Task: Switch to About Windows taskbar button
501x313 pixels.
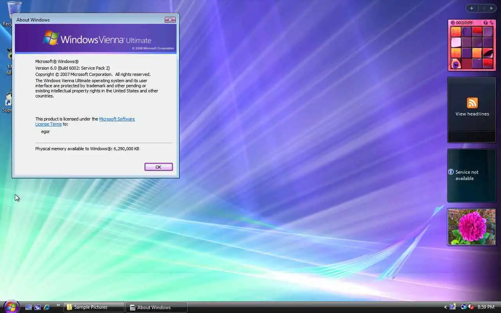Action: click(157, 307)
